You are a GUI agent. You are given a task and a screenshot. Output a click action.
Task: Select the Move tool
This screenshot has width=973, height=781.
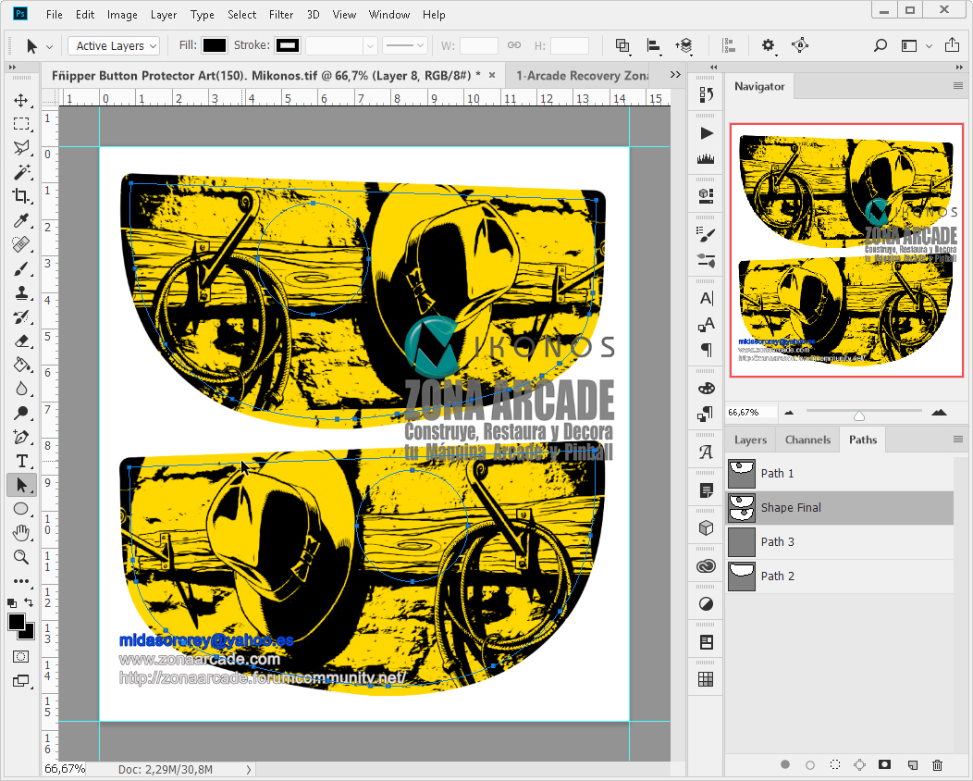[21, 100]
